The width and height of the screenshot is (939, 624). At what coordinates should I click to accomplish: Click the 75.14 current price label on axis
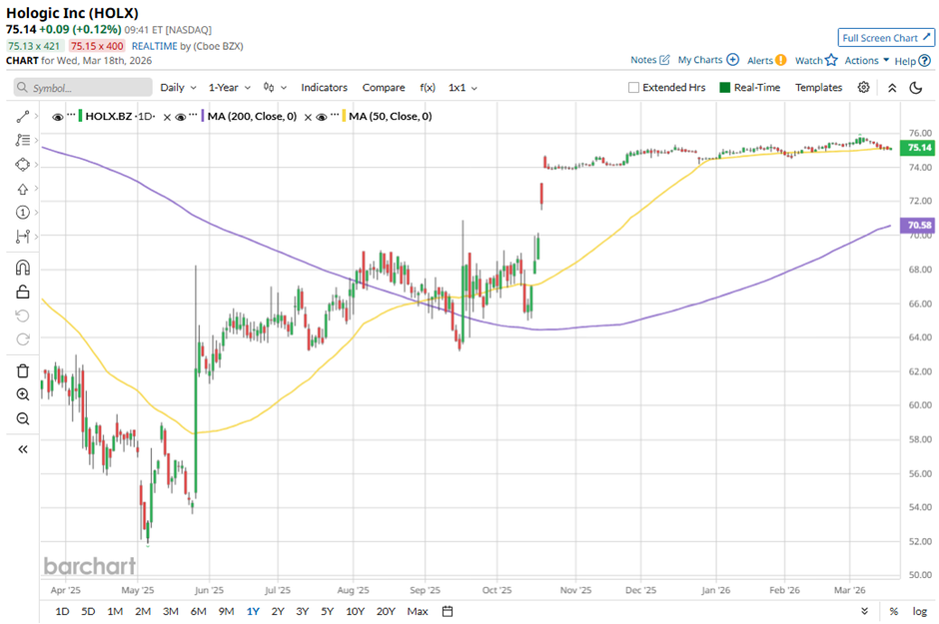pos(919,148)
